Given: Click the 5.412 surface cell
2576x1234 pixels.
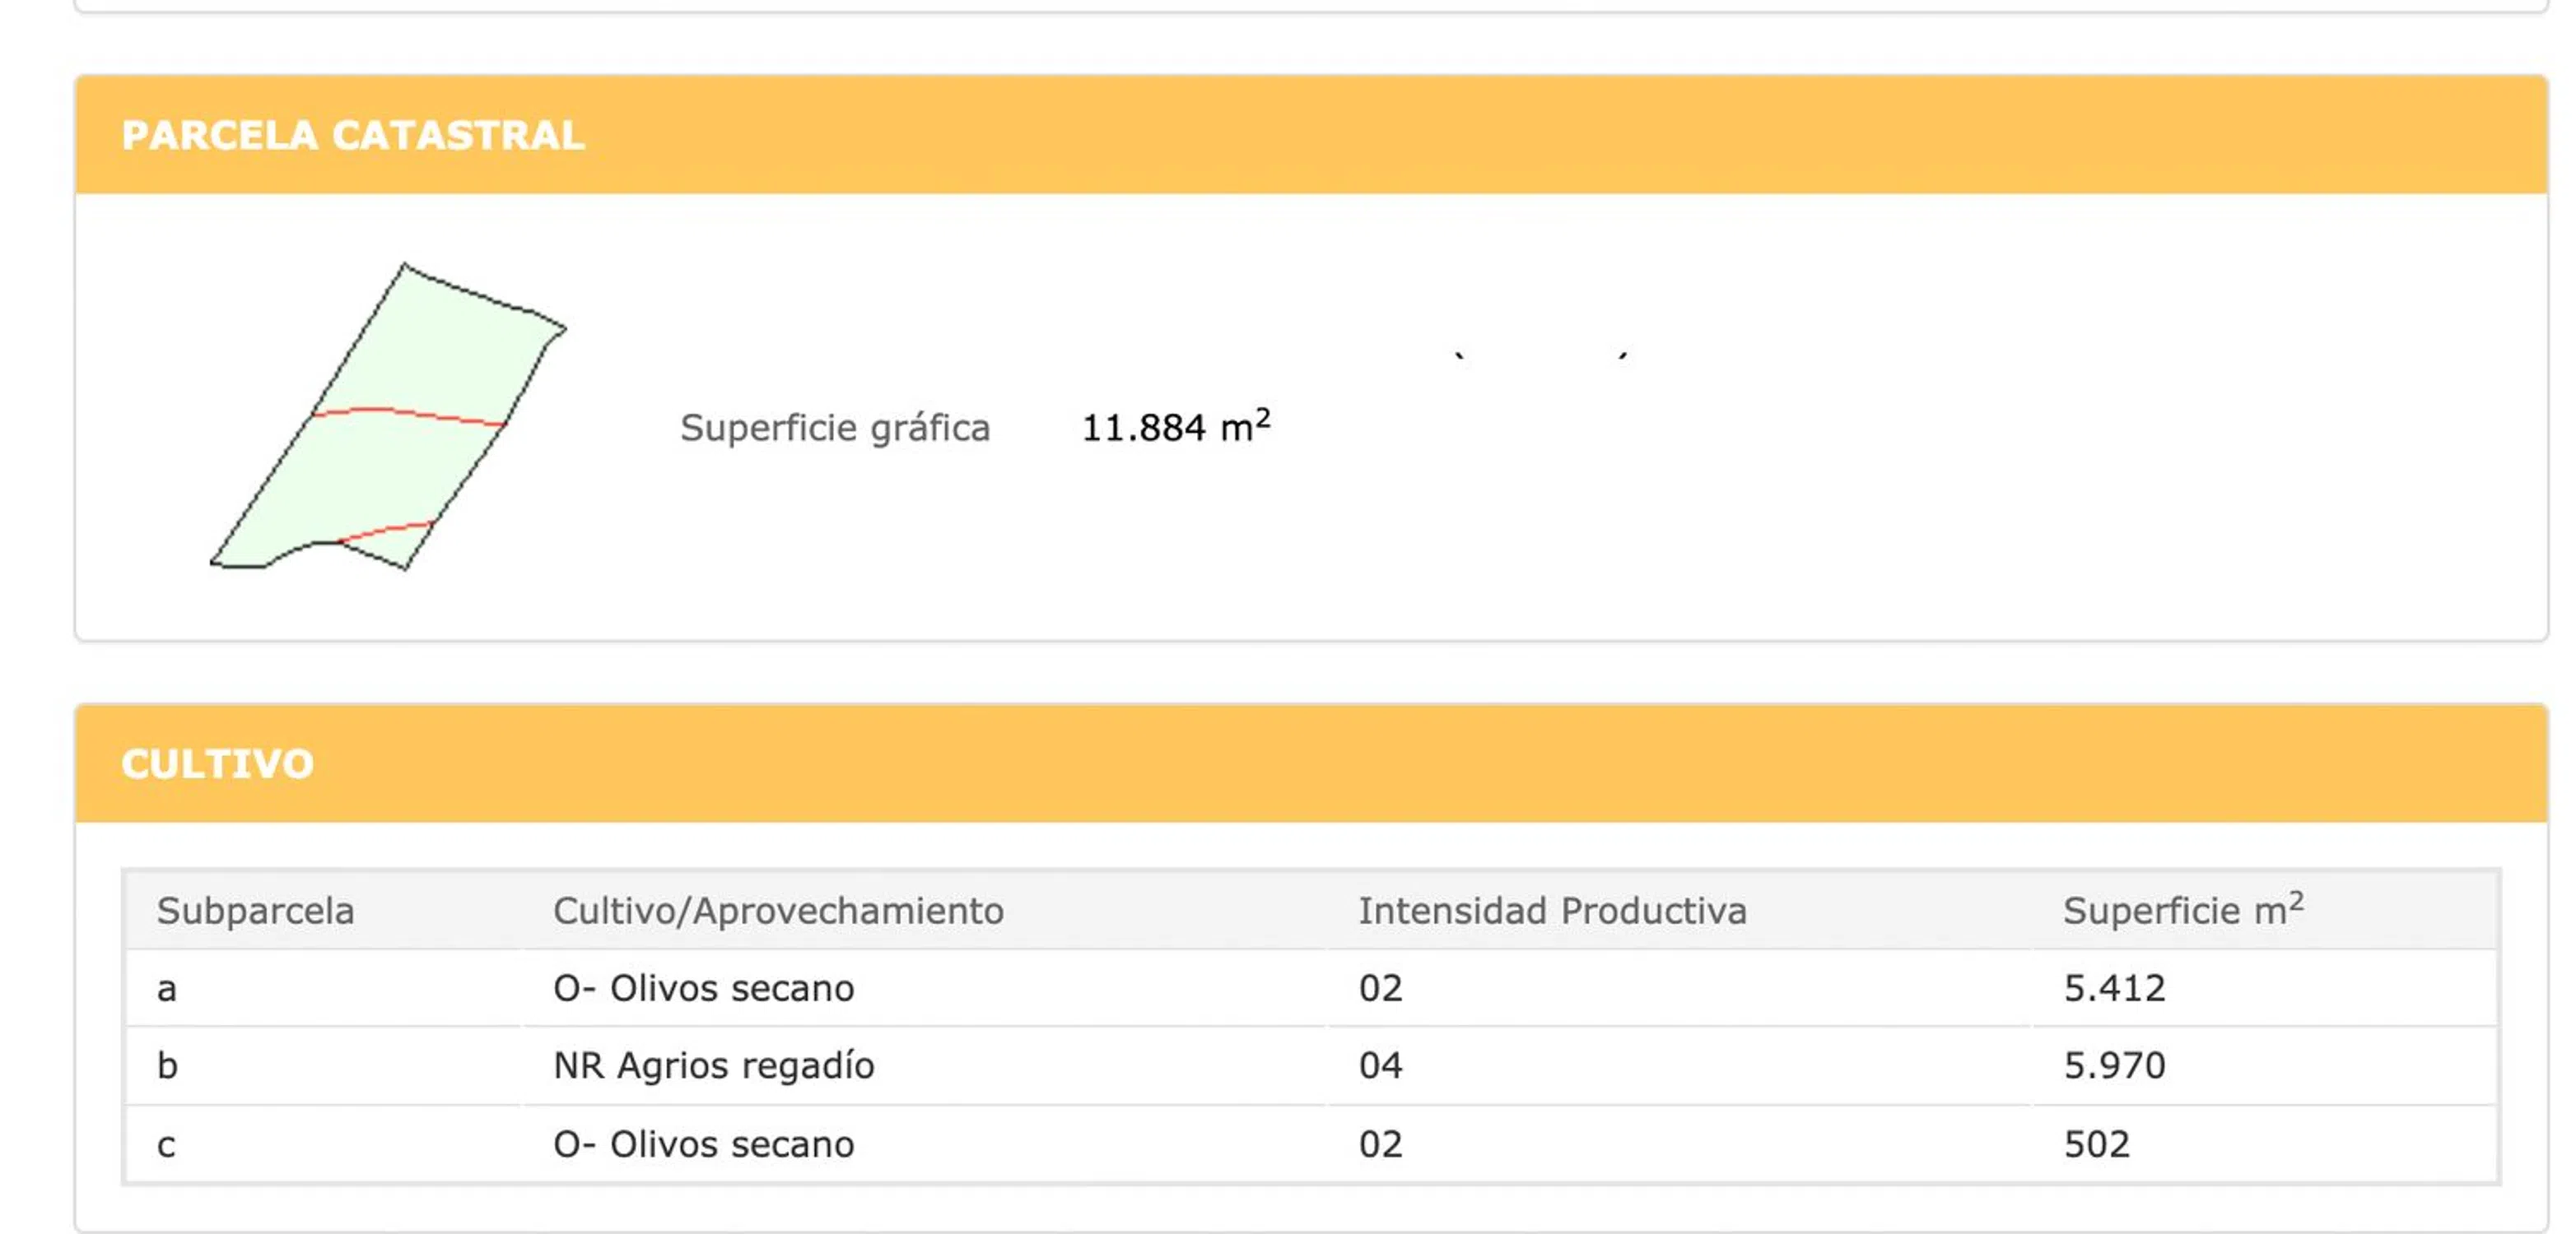Looking at the screenshot, I should point(2114,989).
